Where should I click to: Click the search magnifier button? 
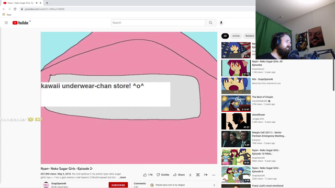point(210,23)
